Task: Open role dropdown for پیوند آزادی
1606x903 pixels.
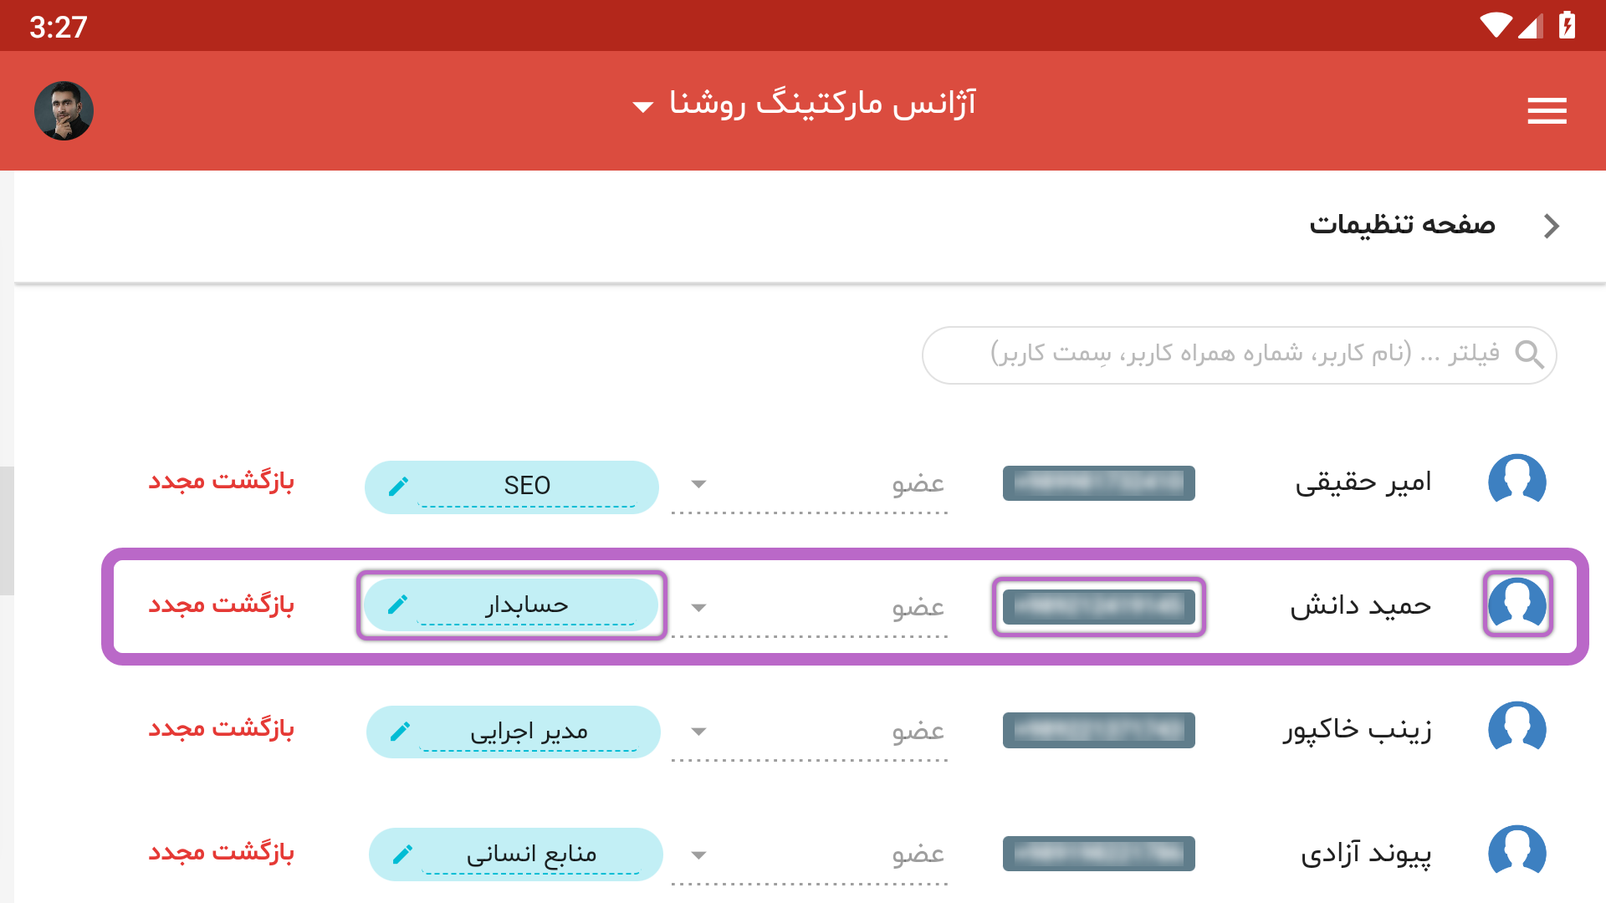Action: (810, 855)
